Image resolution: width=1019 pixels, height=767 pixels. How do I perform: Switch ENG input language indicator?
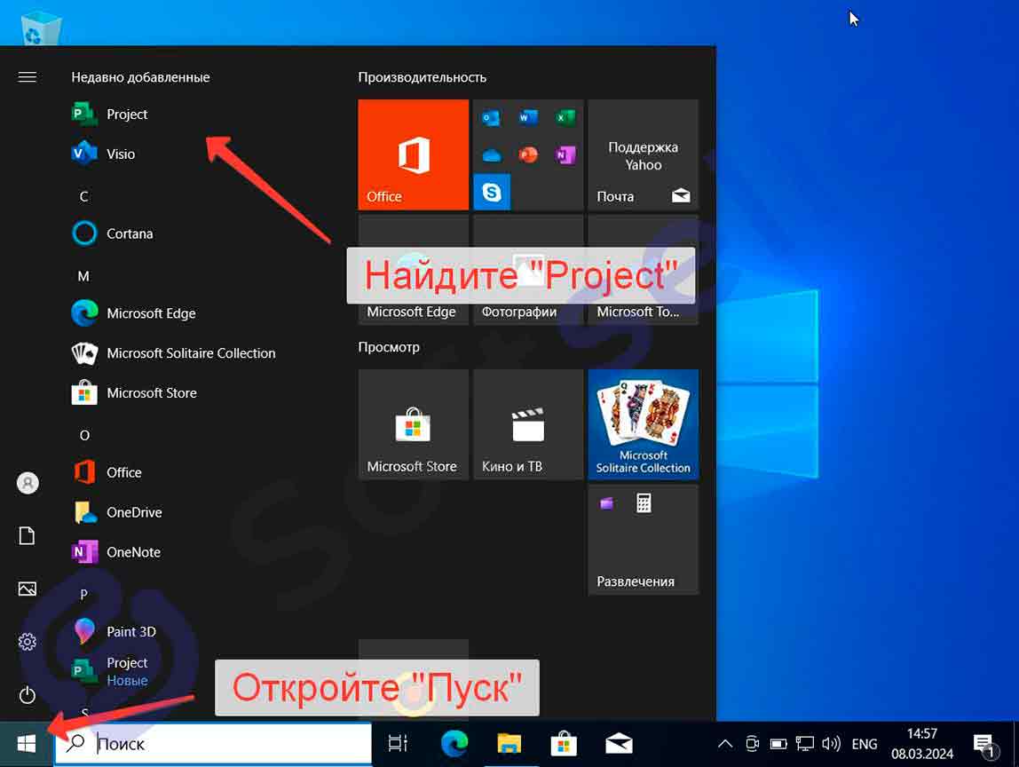tap(865, 744)
